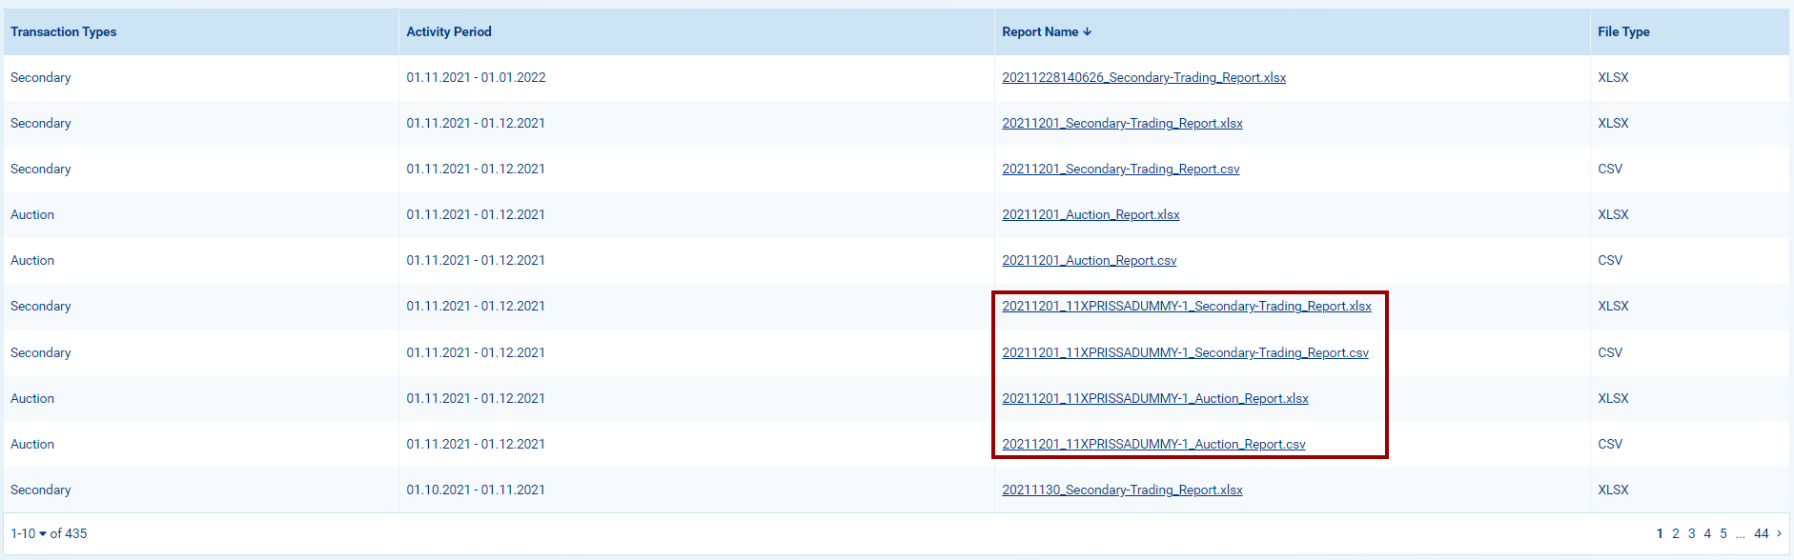Open 11XPRISSADUMMY-1 Auction csv report
The width and height of the screenshot is (1794, 560).
1153,445
